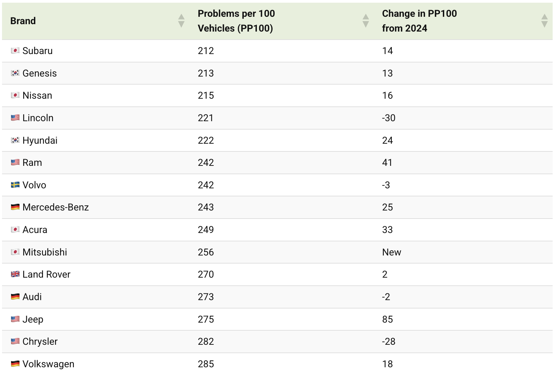This screenshot has width=554, height=378.
Task: Select the Hyundai row name
Action: point(40,140)
